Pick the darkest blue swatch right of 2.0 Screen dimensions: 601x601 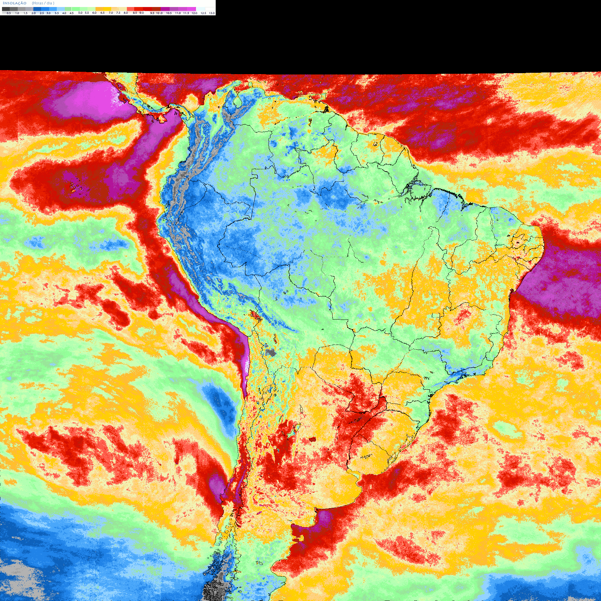[x=37, y=9]
